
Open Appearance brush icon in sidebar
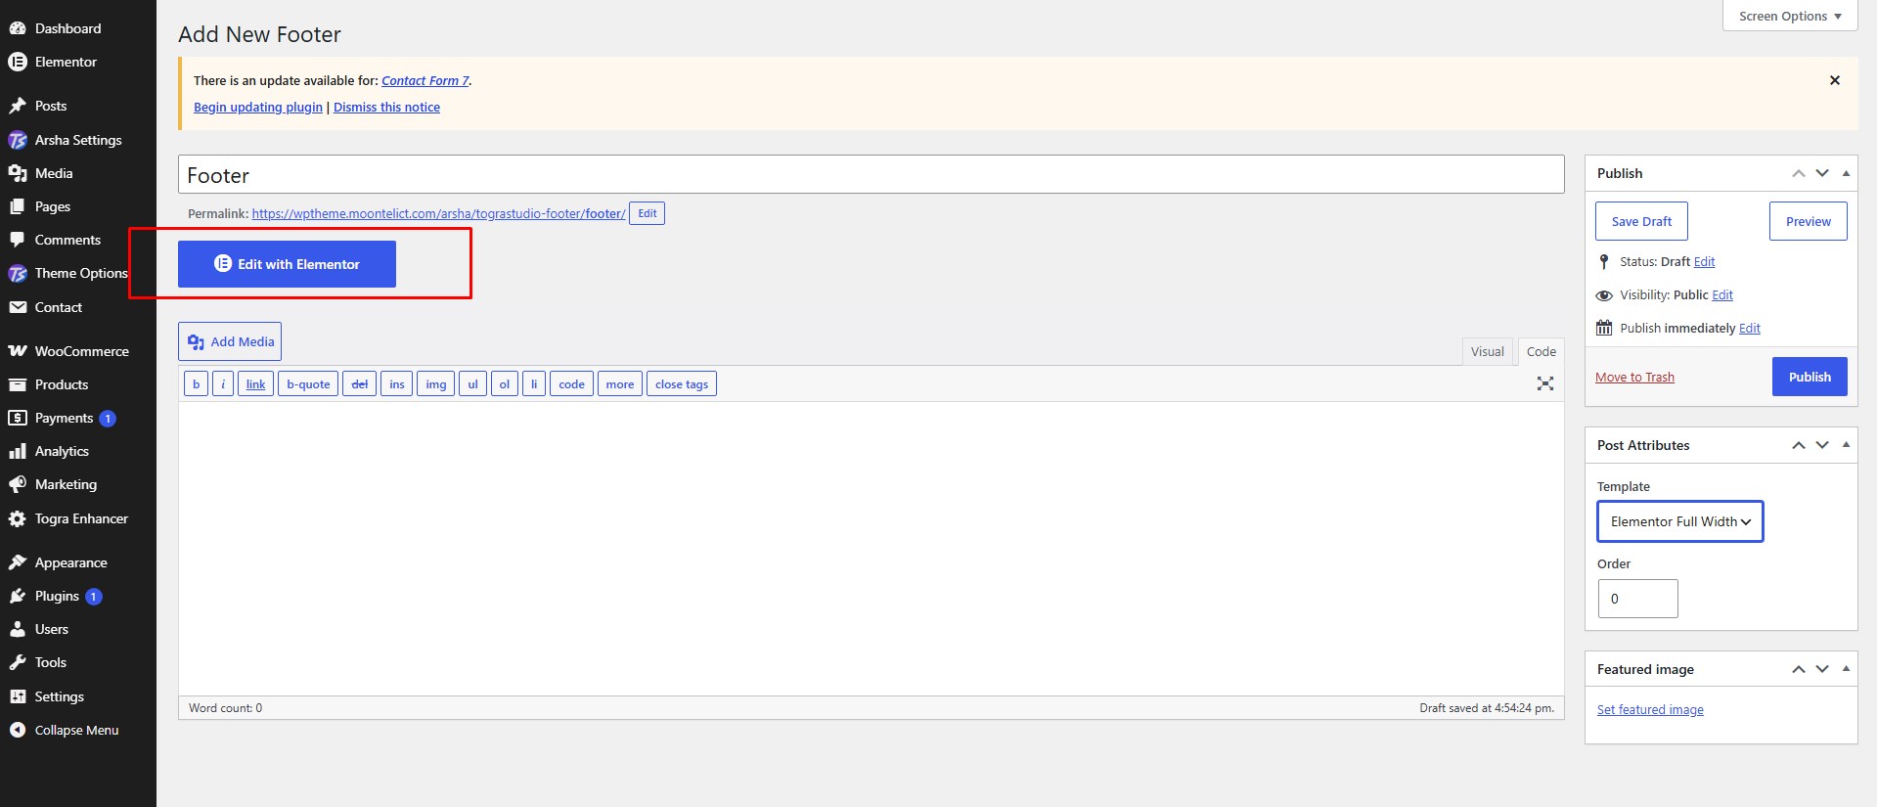pos(17,562)
